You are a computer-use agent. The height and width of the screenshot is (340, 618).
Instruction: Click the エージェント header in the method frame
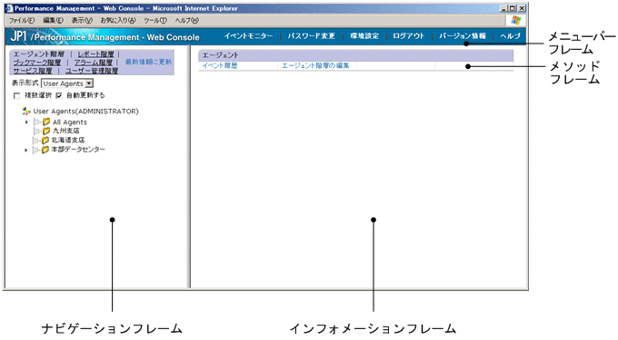pos(355,55)
